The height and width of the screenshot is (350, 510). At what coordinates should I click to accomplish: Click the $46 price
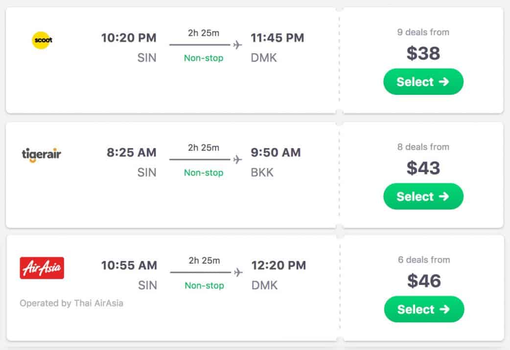click(x=424, y=281)
